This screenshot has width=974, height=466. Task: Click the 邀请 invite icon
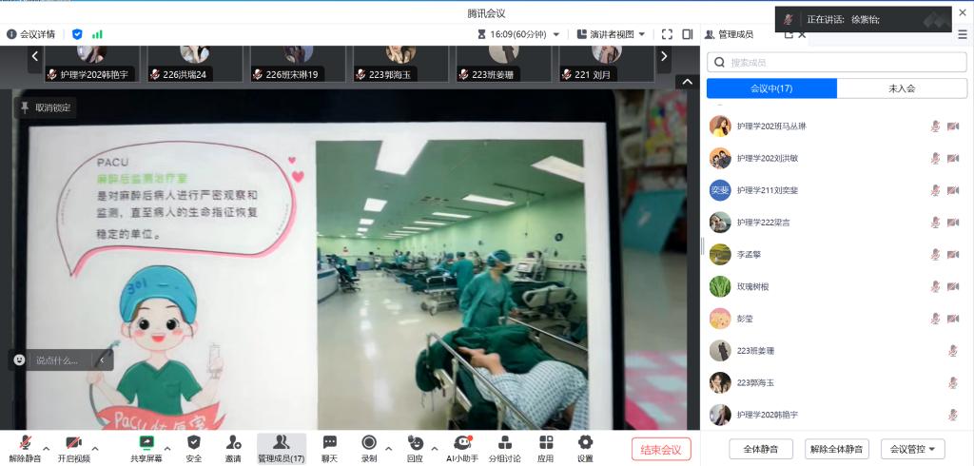point(233,448)
